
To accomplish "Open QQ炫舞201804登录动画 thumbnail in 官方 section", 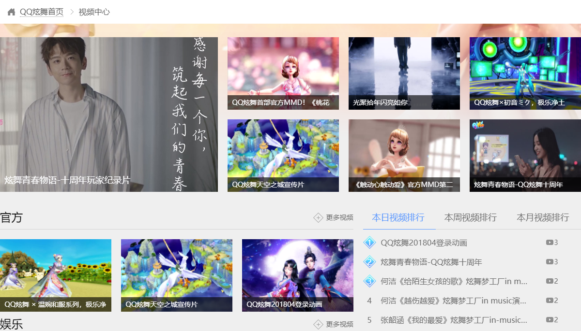I will click(298, 275).
